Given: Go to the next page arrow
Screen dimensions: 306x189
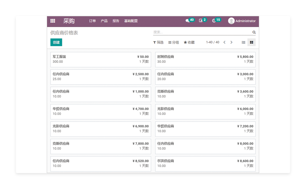Looking at the screenshot, I should coord(231,42).
